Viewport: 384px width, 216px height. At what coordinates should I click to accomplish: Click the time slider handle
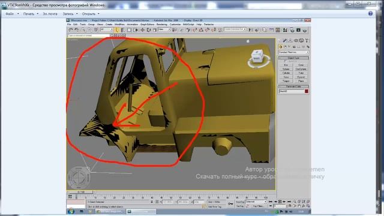81,192
